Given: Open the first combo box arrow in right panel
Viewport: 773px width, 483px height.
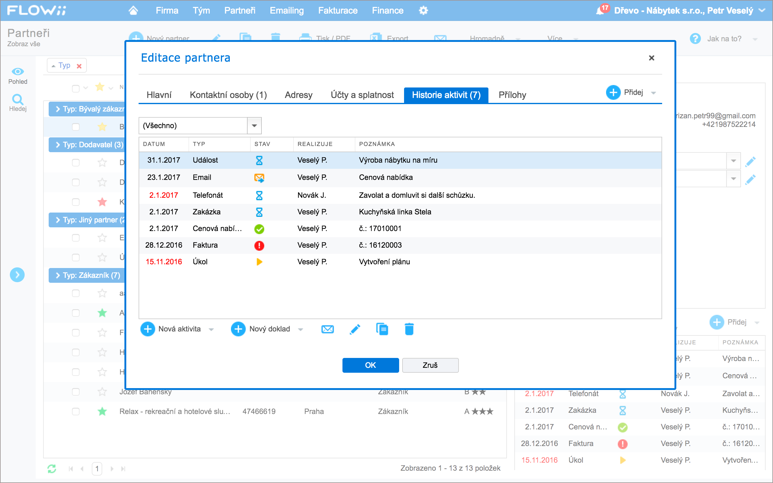Looking at the screenshot, I should pyautogui.click(x=733, y=161).
